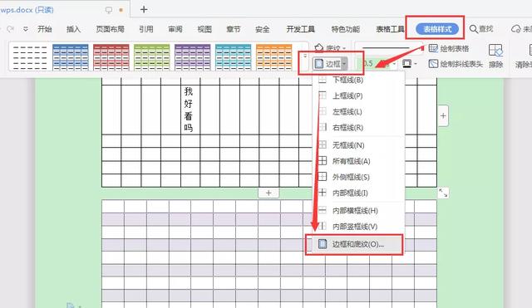
Task: Click the 边框 border button icon
Action: coord(319,64)
